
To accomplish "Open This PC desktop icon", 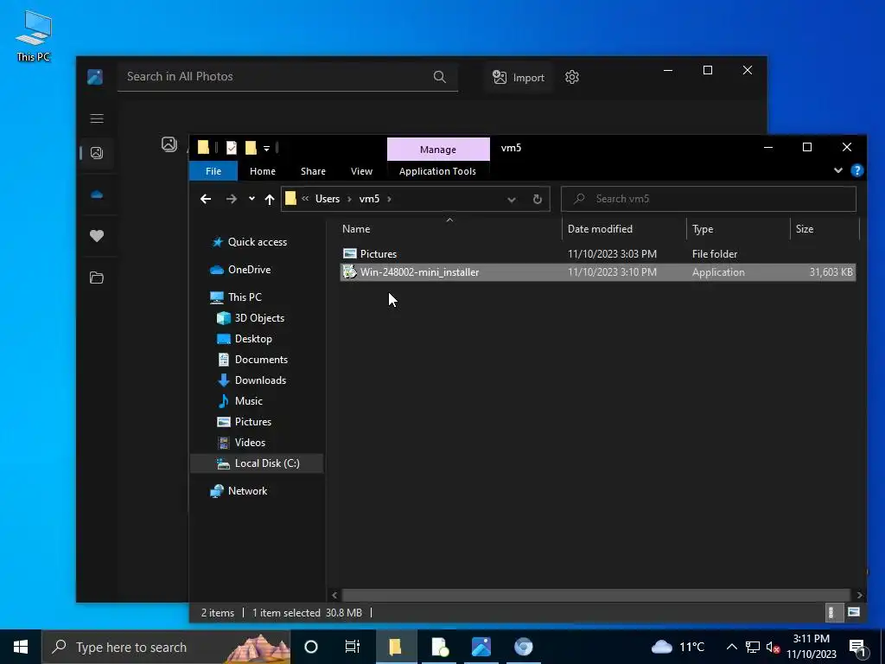I will point(34,35).
